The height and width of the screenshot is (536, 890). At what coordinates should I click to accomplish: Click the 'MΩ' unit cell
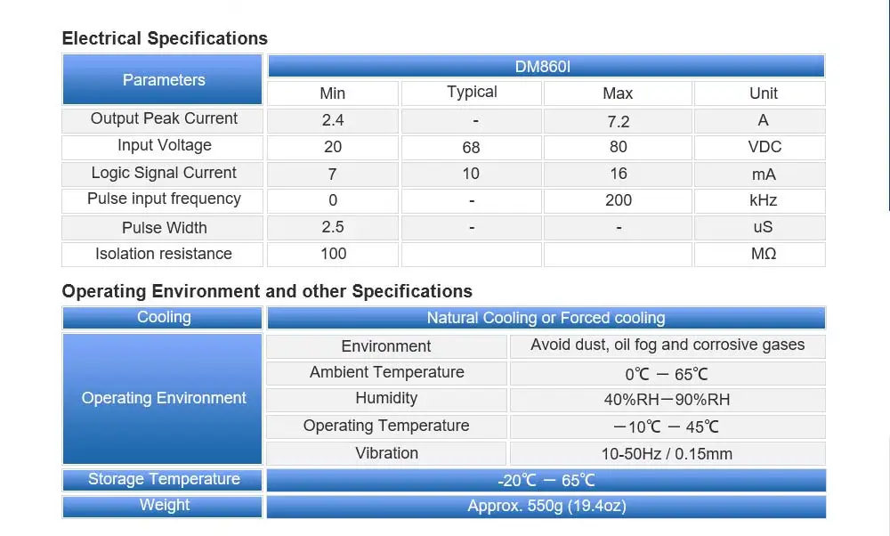pyautogui.click(x=759, y=254)
